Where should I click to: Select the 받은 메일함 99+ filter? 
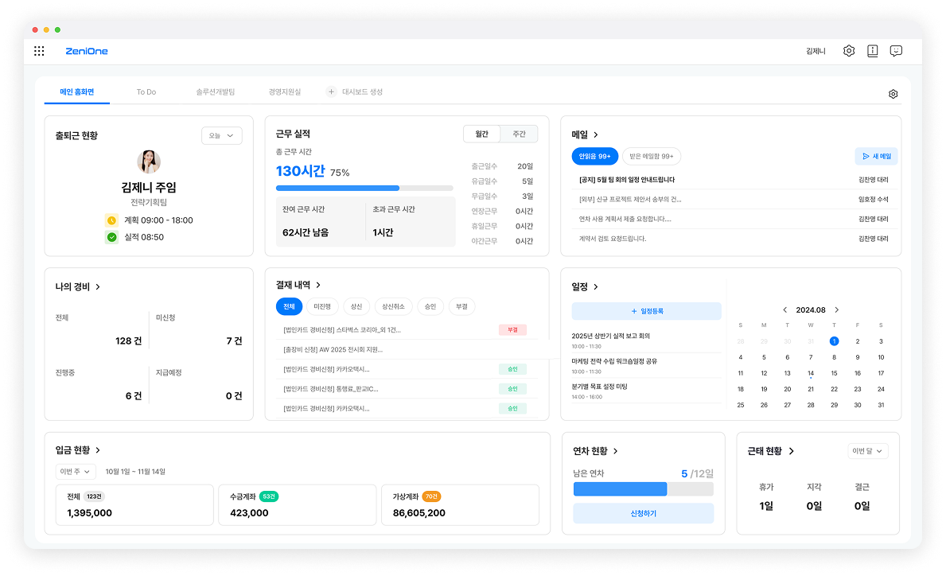[x=651, y=157]
